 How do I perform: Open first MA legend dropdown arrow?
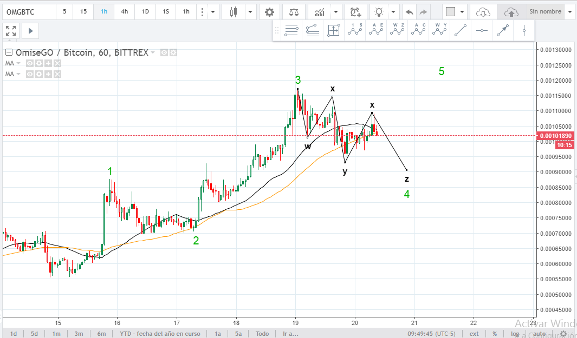[18, 63]
